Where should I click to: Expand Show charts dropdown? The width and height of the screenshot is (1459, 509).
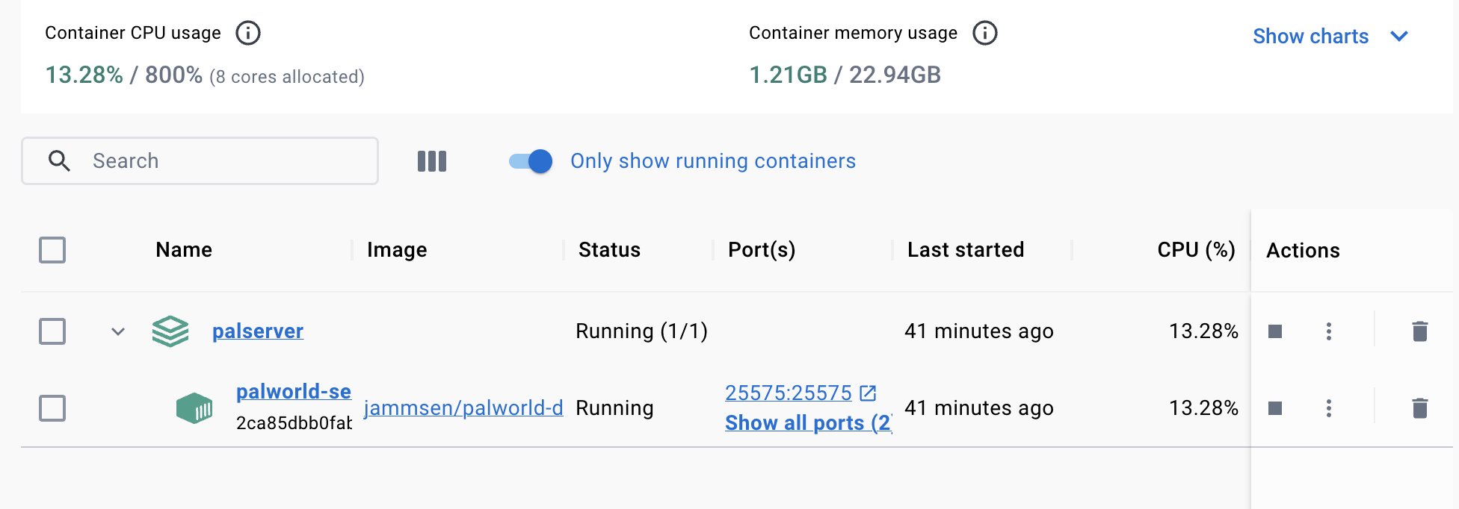coord(1330,36)
